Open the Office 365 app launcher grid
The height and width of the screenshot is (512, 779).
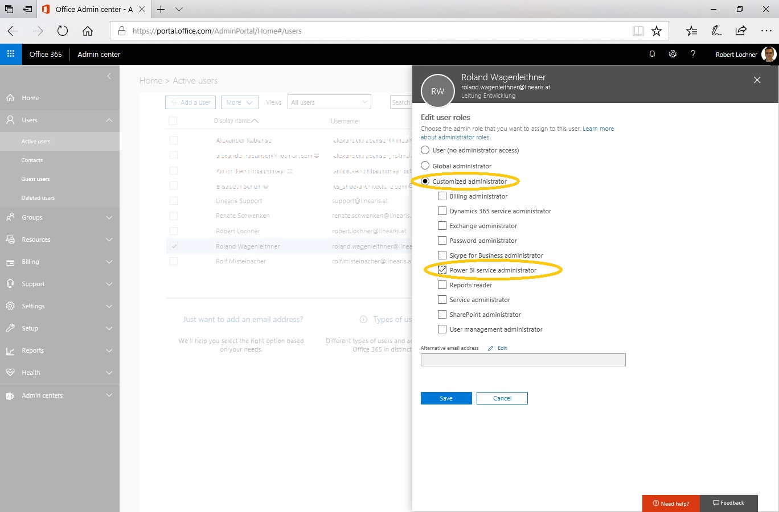coord(10,54)
